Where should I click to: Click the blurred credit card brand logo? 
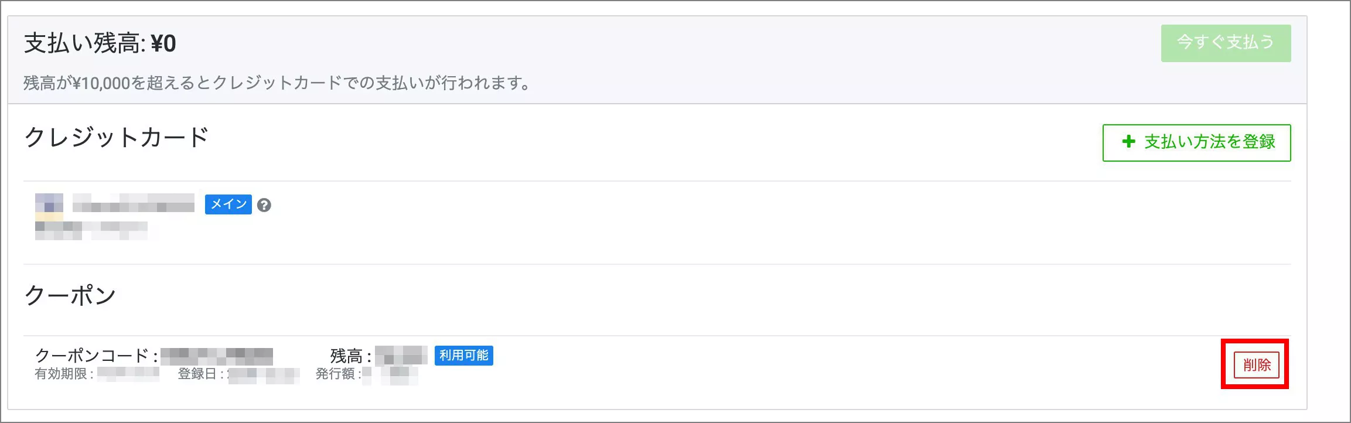pyautogui.click(x=49, y=204)
